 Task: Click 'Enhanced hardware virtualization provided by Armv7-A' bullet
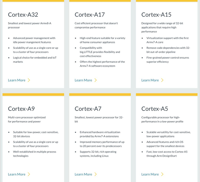click(100, 134)
